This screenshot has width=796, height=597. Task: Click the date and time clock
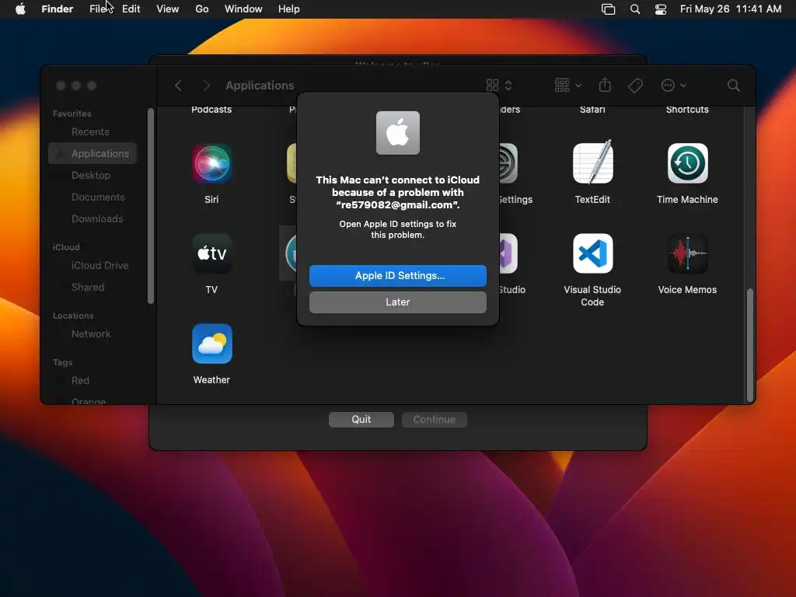point(731,9)
